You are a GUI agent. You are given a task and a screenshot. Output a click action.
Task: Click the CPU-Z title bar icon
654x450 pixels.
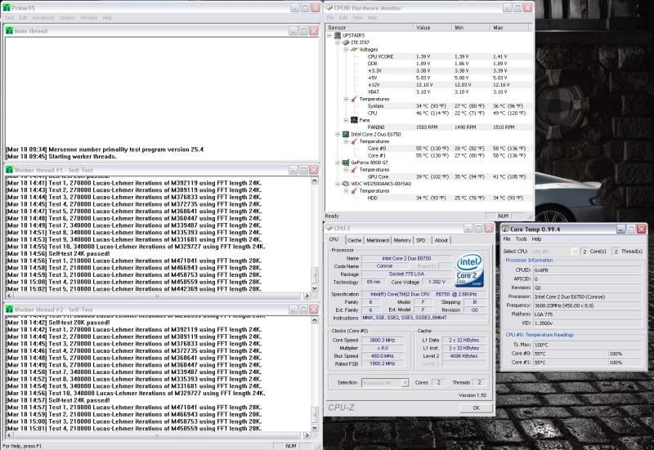(329, 228)
